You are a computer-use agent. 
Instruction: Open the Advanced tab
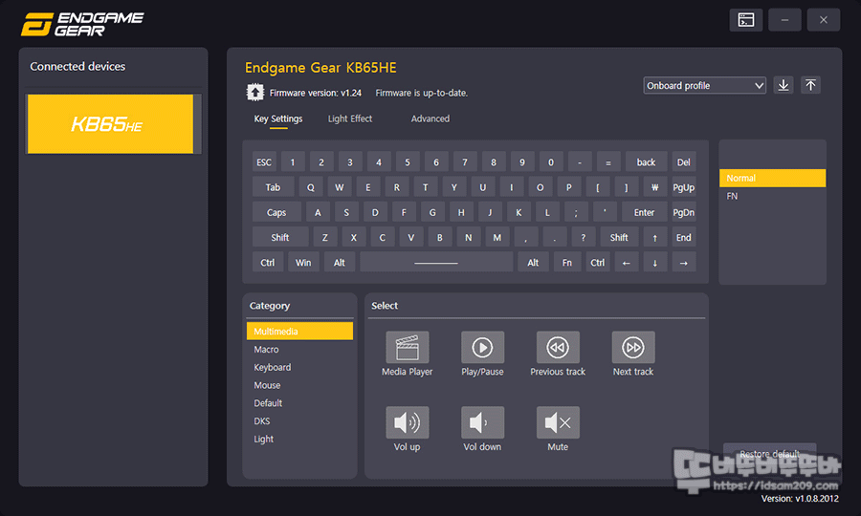(x=430, y=119)
